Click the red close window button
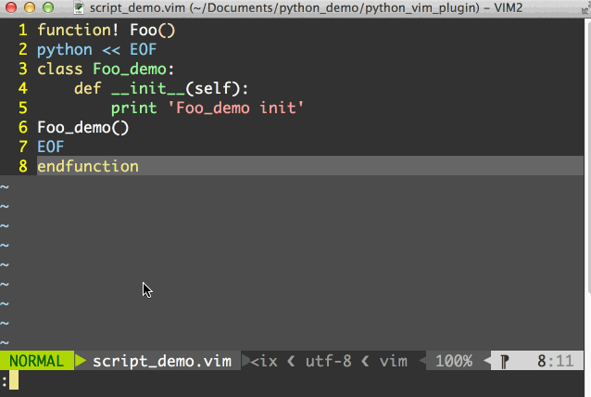The width and height of the screenshot is (591, 397). (10, 7)
